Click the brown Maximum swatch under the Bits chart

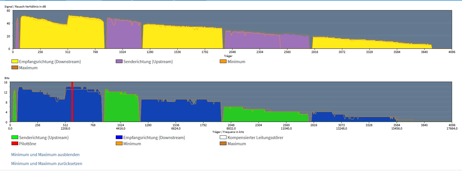[223, 144]
